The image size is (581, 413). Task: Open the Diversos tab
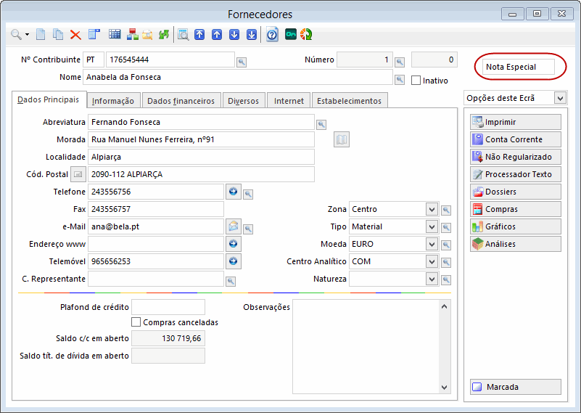pos(244,100)
